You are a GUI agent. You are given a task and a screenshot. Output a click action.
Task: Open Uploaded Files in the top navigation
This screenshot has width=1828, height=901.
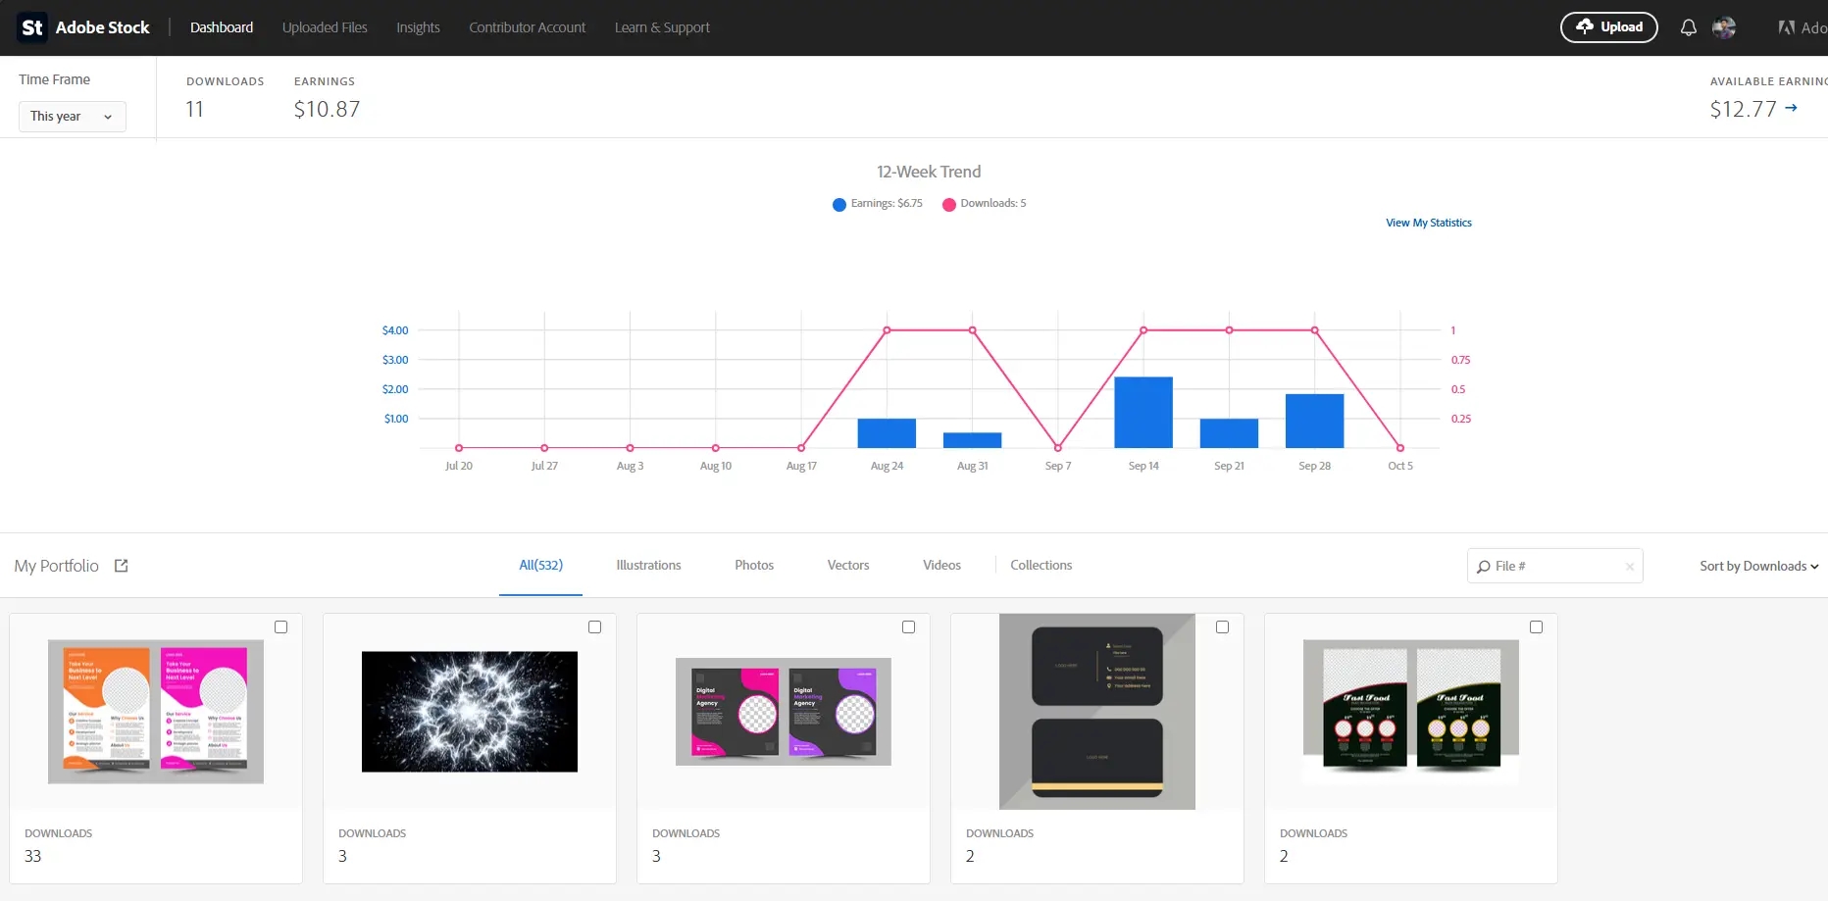pos(325,27)
